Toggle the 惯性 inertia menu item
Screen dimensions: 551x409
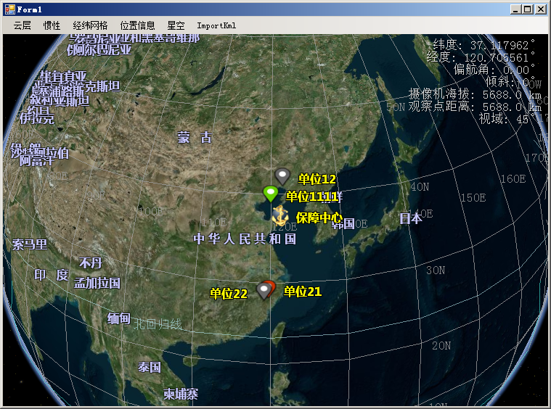coord(52,25)
